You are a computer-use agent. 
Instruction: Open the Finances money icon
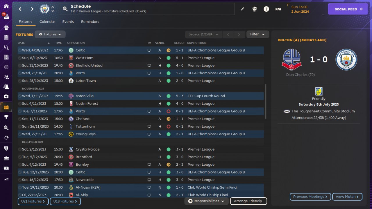click(6, 168)
